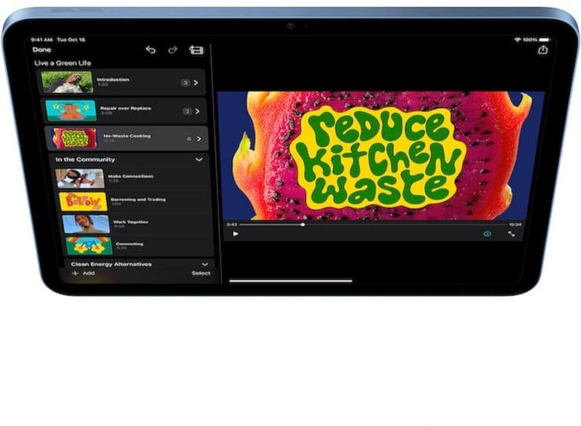Click the elapsed time label beside scrubber

[232, 225]
